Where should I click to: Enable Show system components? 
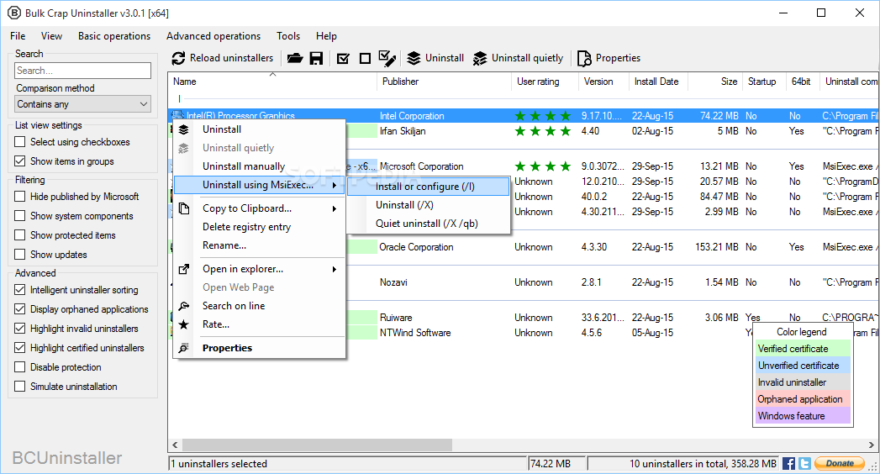(x=19, y=216)
